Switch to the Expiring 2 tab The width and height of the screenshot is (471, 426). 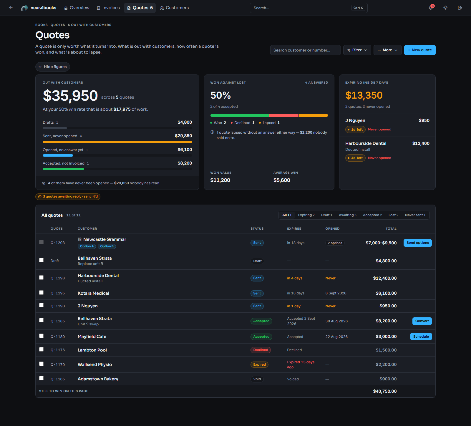(x=306, y=215)
